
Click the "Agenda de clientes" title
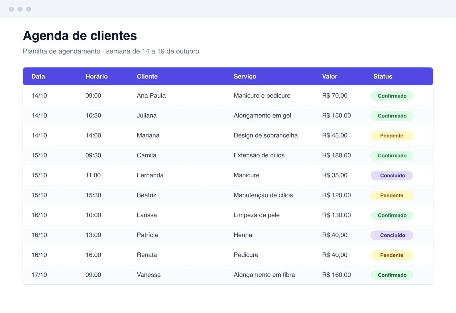(x=80, y=36)
